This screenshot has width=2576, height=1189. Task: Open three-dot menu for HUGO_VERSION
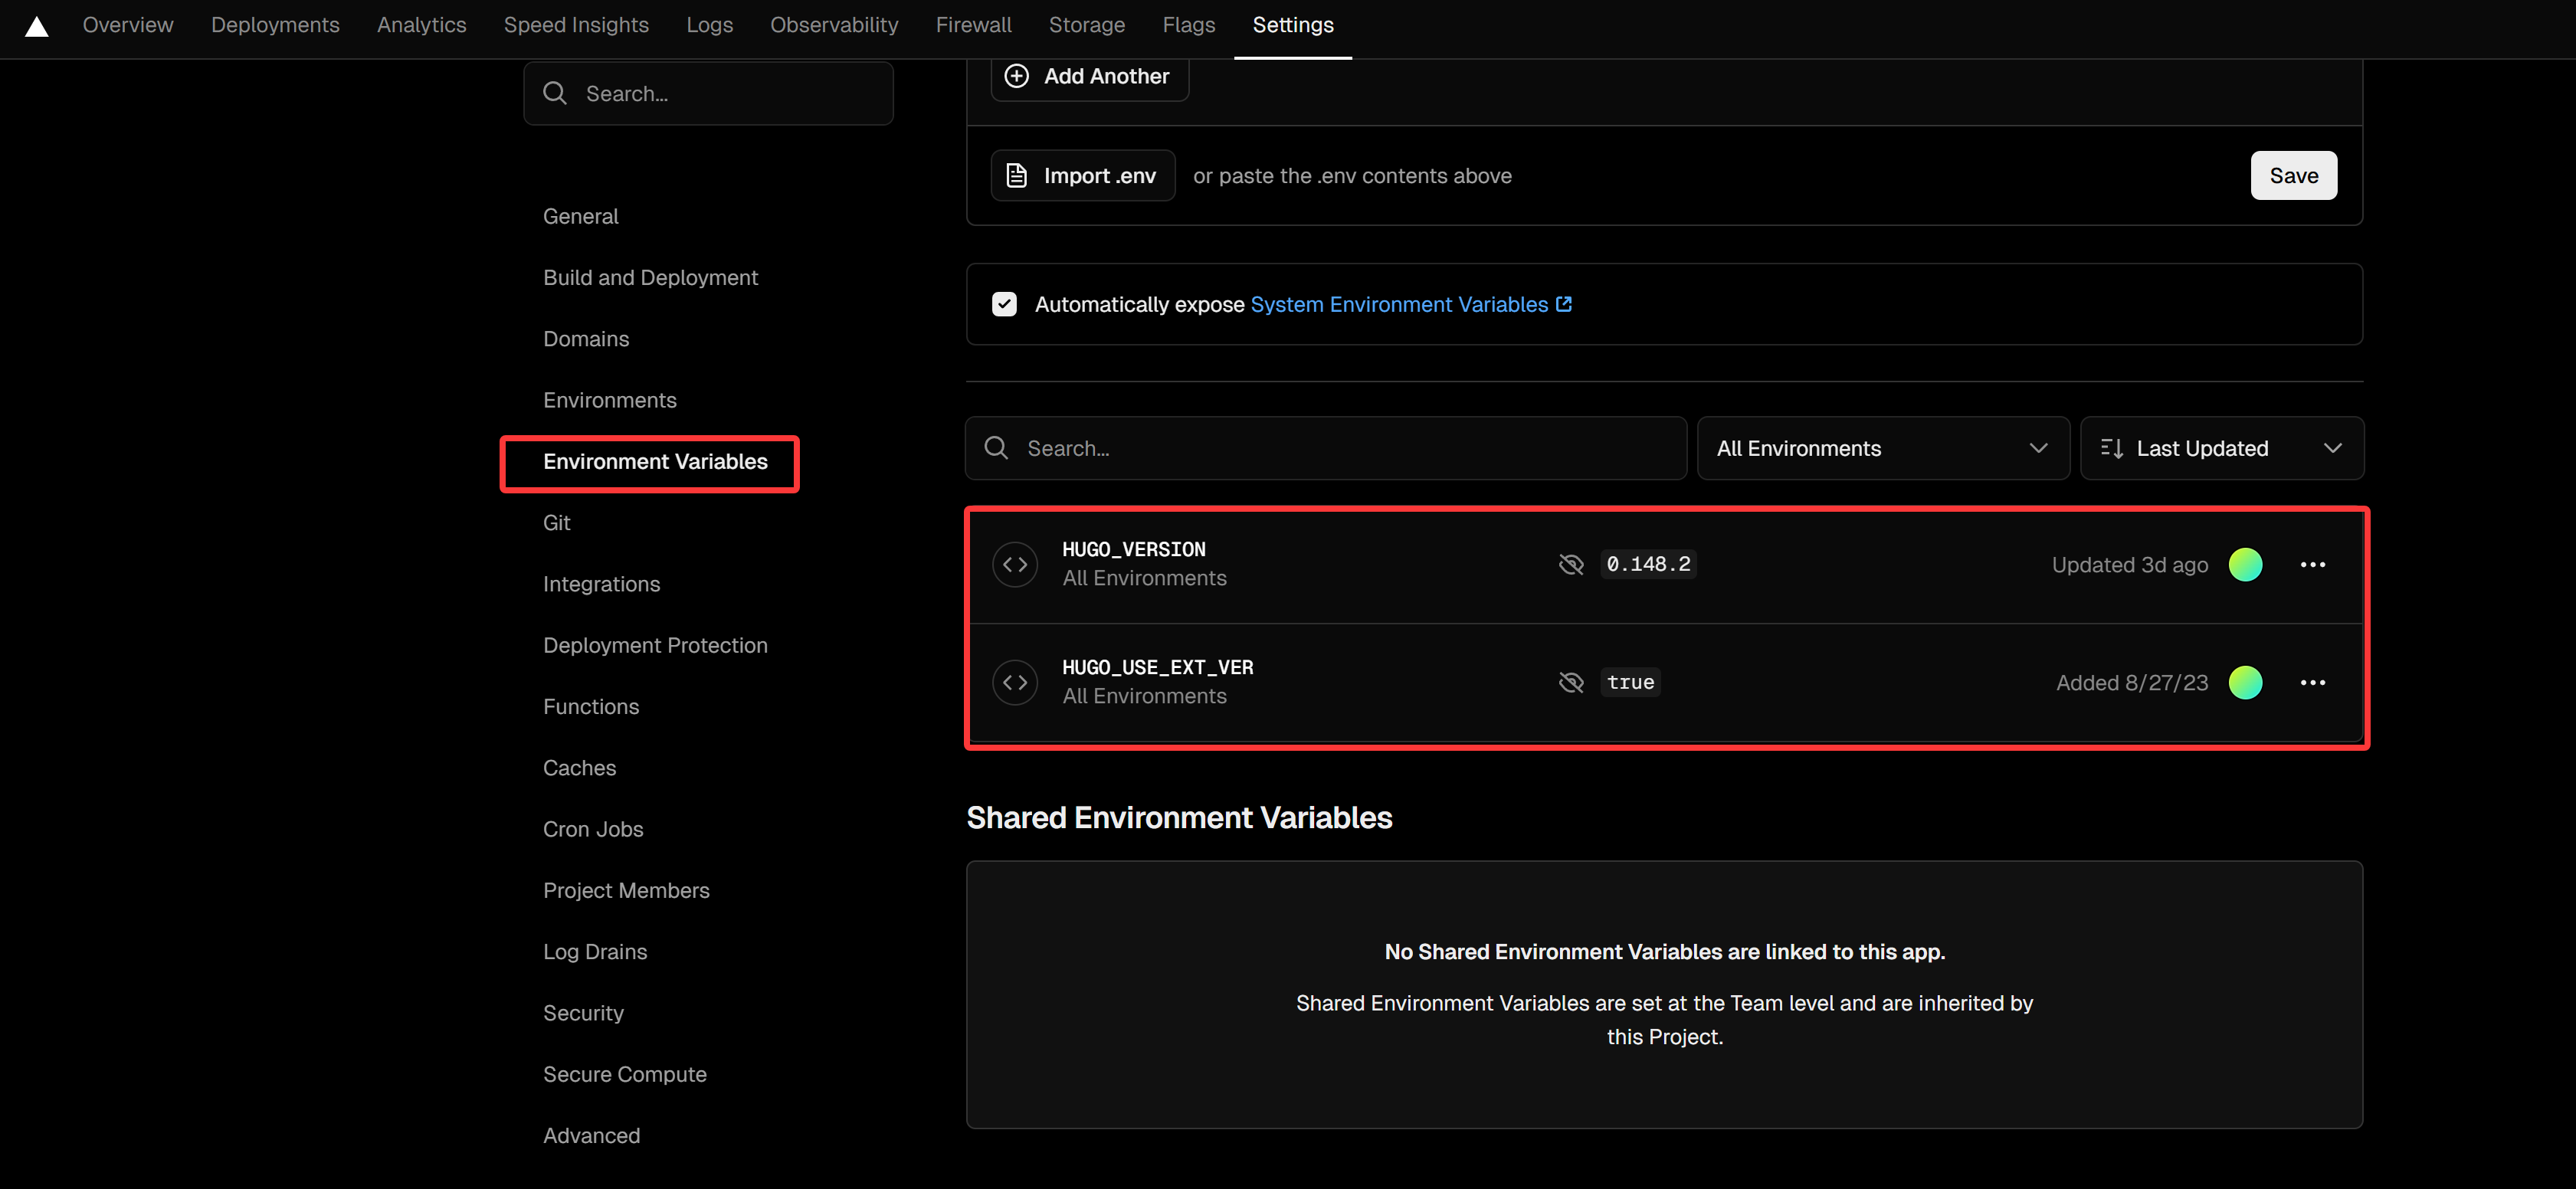click(2312, 565)
